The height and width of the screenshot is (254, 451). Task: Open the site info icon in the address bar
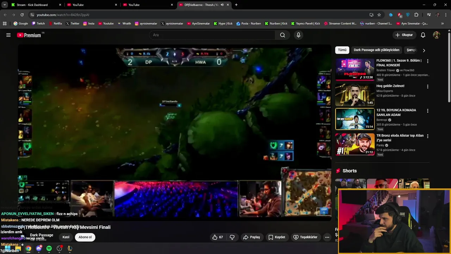(32, 15)
